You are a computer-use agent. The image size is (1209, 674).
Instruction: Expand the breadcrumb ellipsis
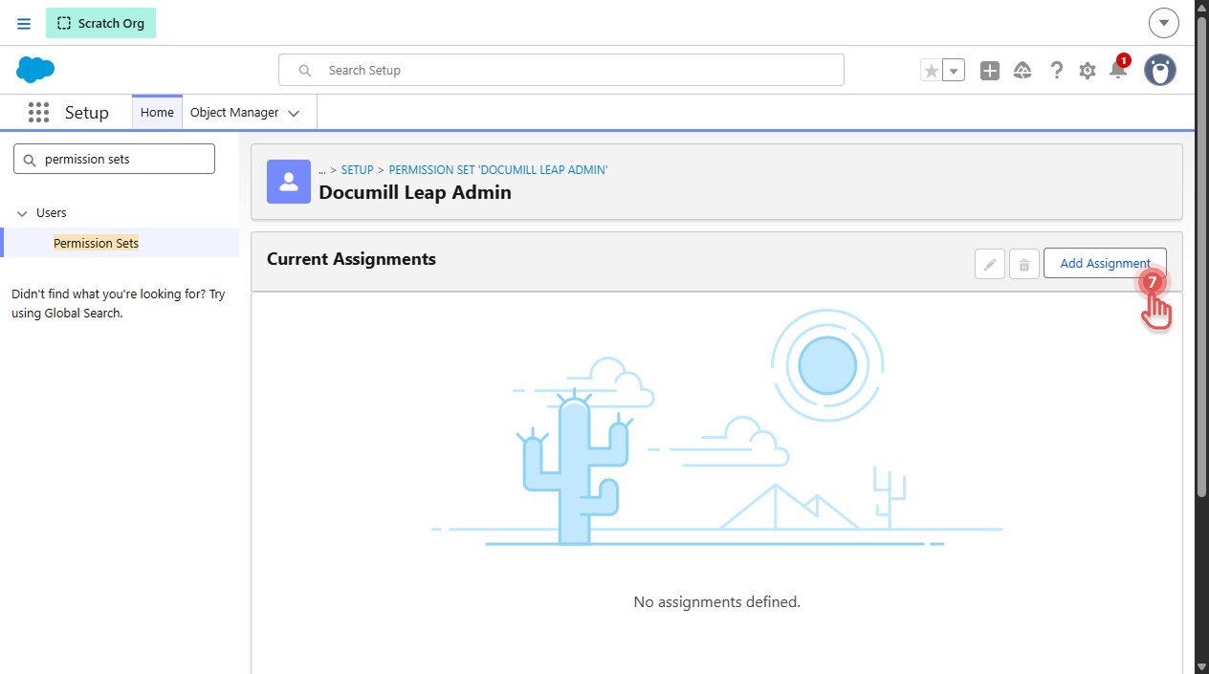point(322,170)
